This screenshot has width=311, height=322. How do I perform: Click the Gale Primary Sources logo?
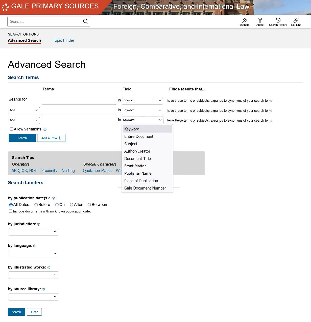pos(50,7)
